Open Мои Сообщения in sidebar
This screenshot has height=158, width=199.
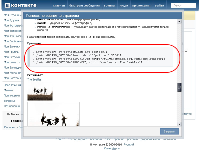[13, 41]
